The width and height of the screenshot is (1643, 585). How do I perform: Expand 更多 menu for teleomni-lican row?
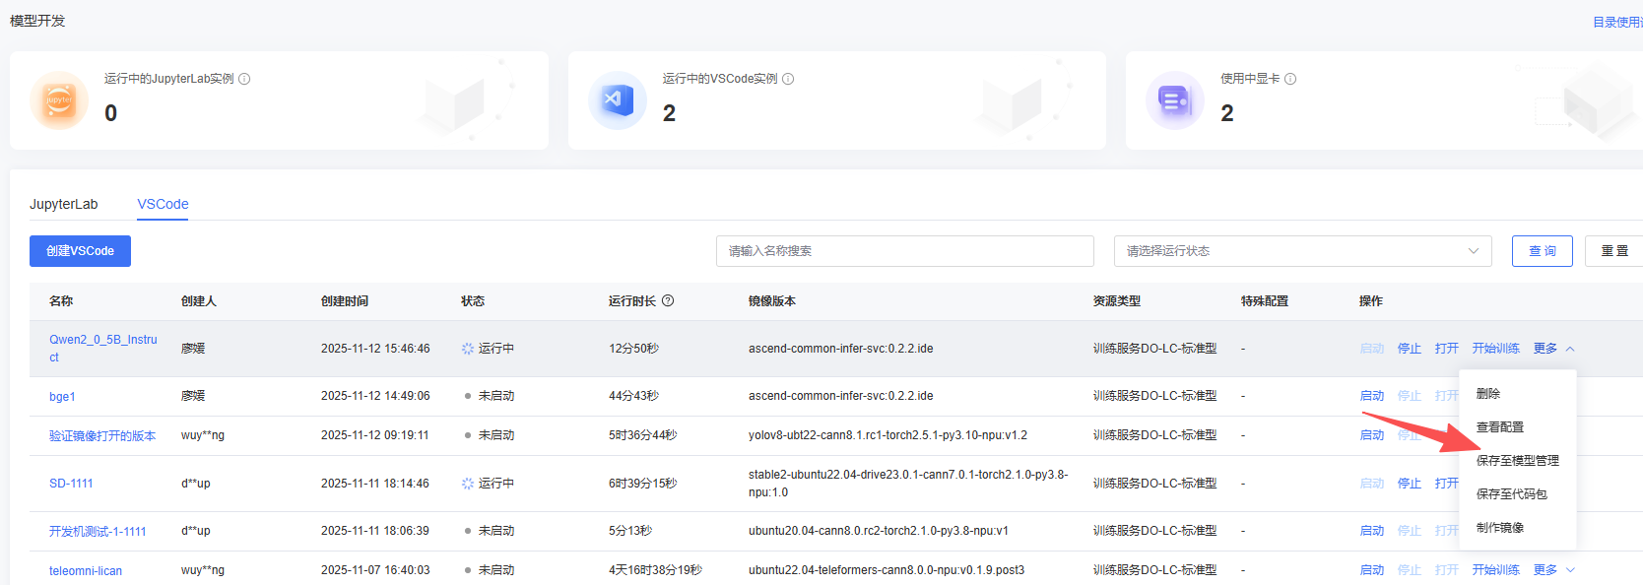(x=1553, y=570)
